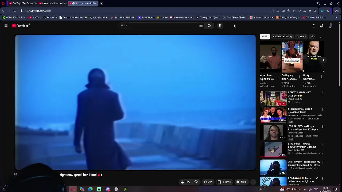Dislike the video with thumbs-down button
Image resolution: width=342 pixels, height=192 pixels.
tap(196, 182)
